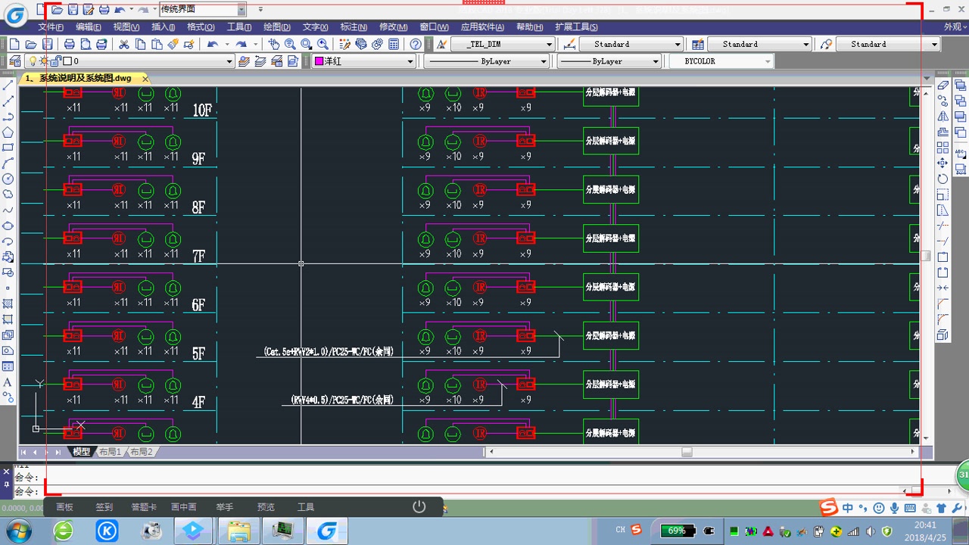Open the 外观 appearance dropdown

click(x=953, y=26)
